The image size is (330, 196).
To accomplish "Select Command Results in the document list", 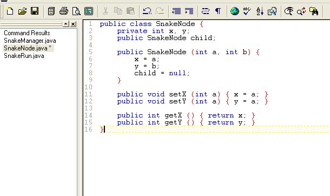I will click(27, 33).
